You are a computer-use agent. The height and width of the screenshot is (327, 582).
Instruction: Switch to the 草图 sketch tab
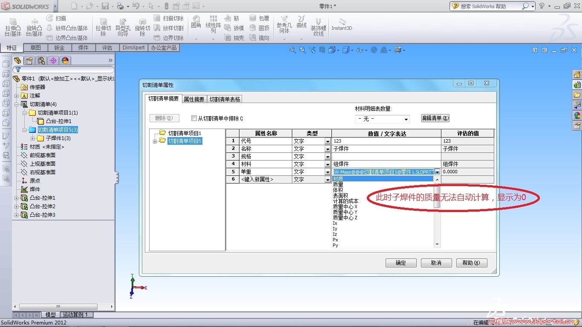[35, 48]
